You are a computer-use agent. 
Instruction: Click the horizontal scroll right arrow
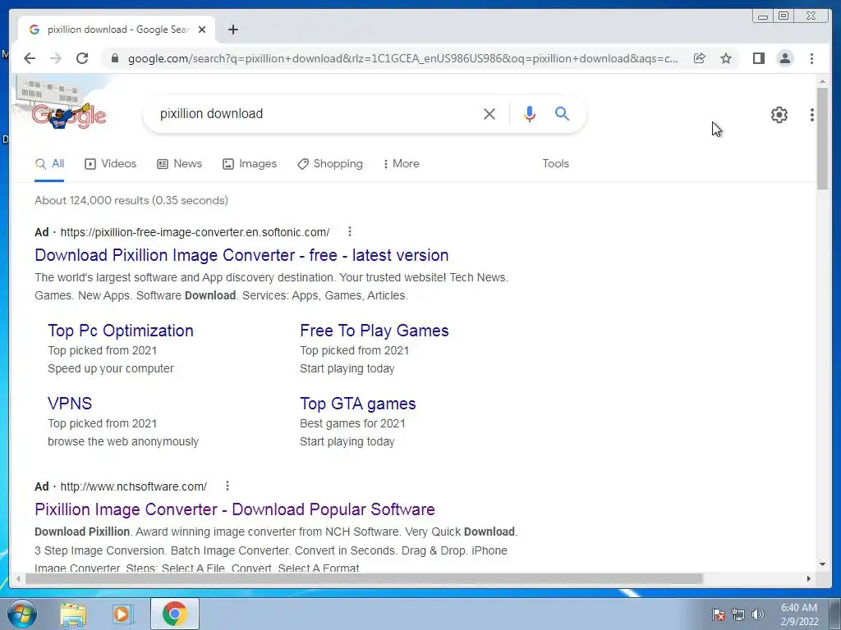click(809, 578)
